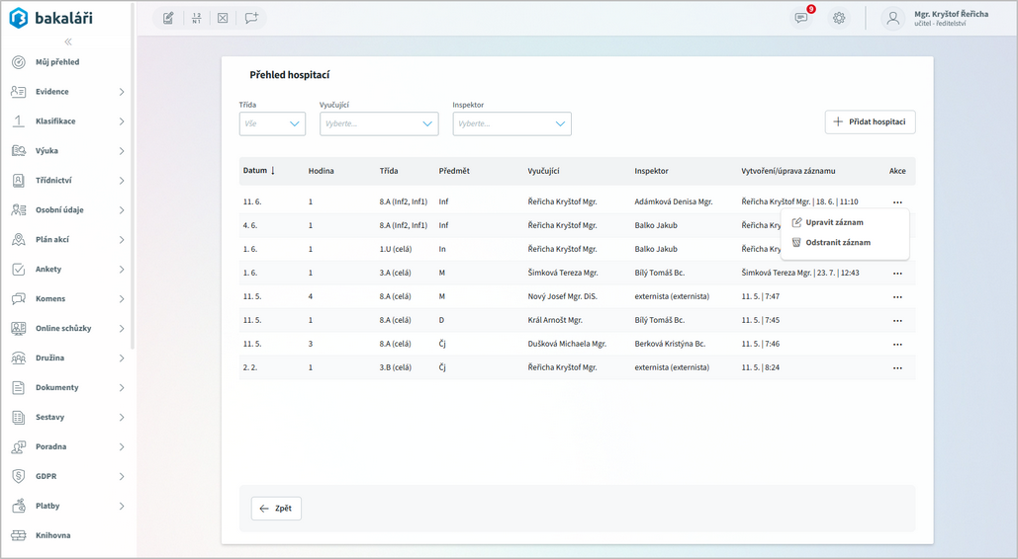Open the new message toolbar icon

click(251, 18)
